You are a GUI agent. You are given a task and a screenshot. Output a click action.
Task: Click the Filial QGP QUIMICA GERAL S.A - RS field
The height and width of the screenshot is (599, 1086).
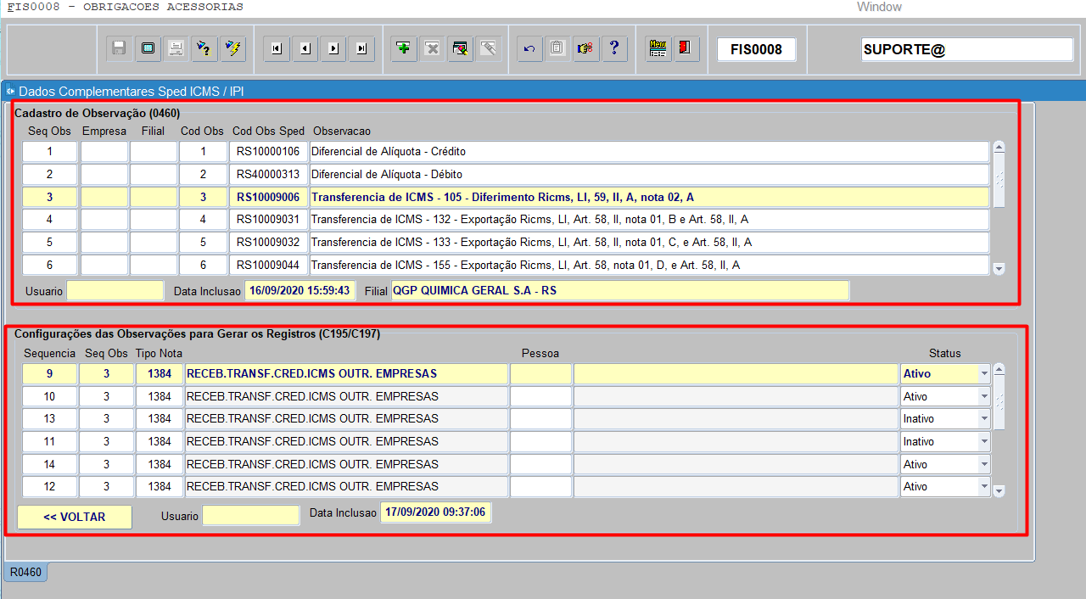point(620,290)
